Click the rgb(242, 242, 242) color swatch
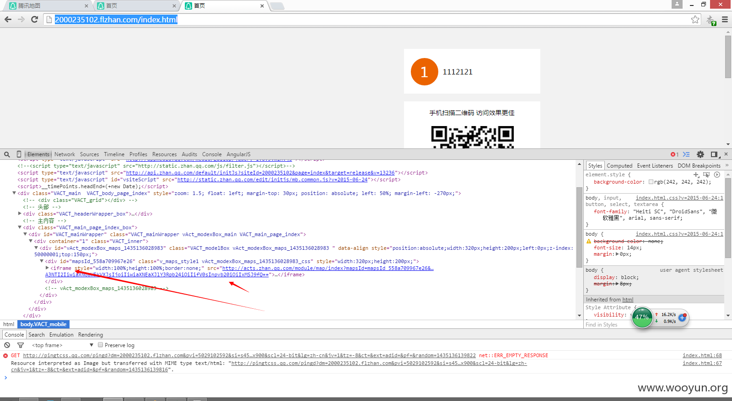 point(651,182)
